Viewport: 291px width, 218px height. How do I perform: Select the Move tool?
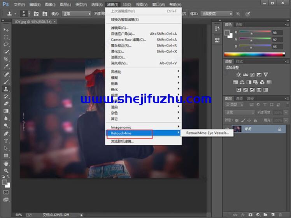[x=6, y=30]
